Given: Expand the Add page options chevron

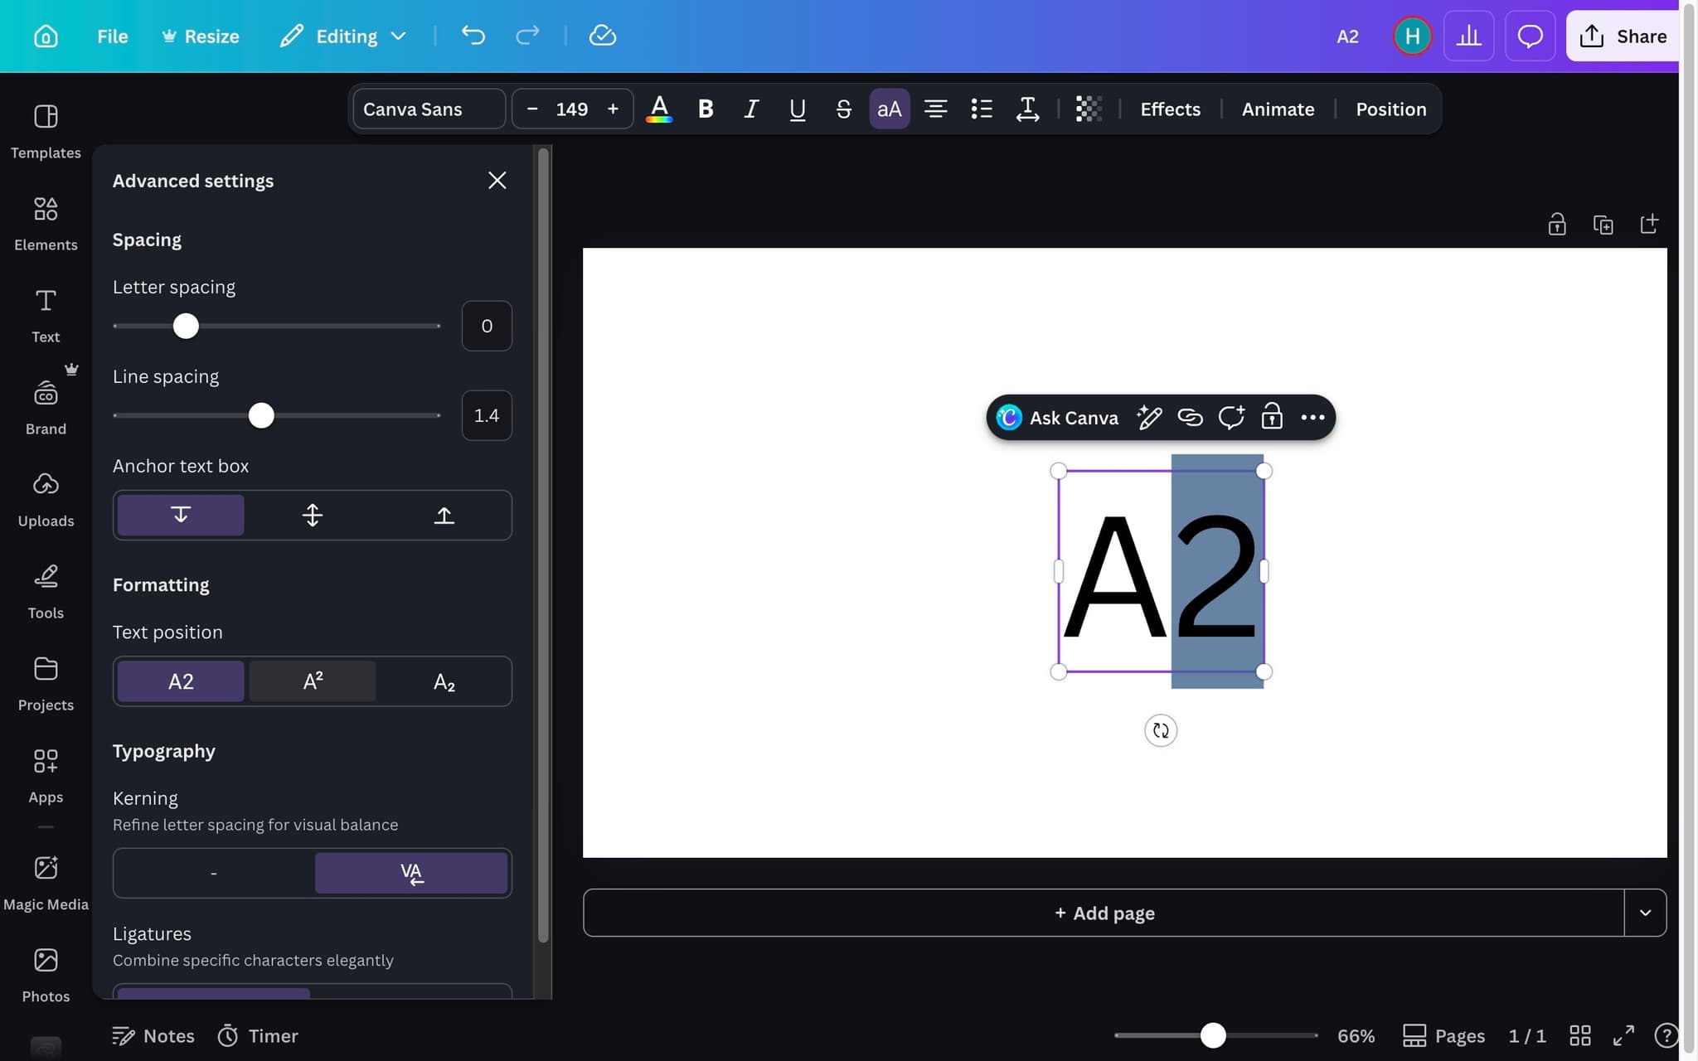Looking at the screenshot, I should pos(1645,913).
